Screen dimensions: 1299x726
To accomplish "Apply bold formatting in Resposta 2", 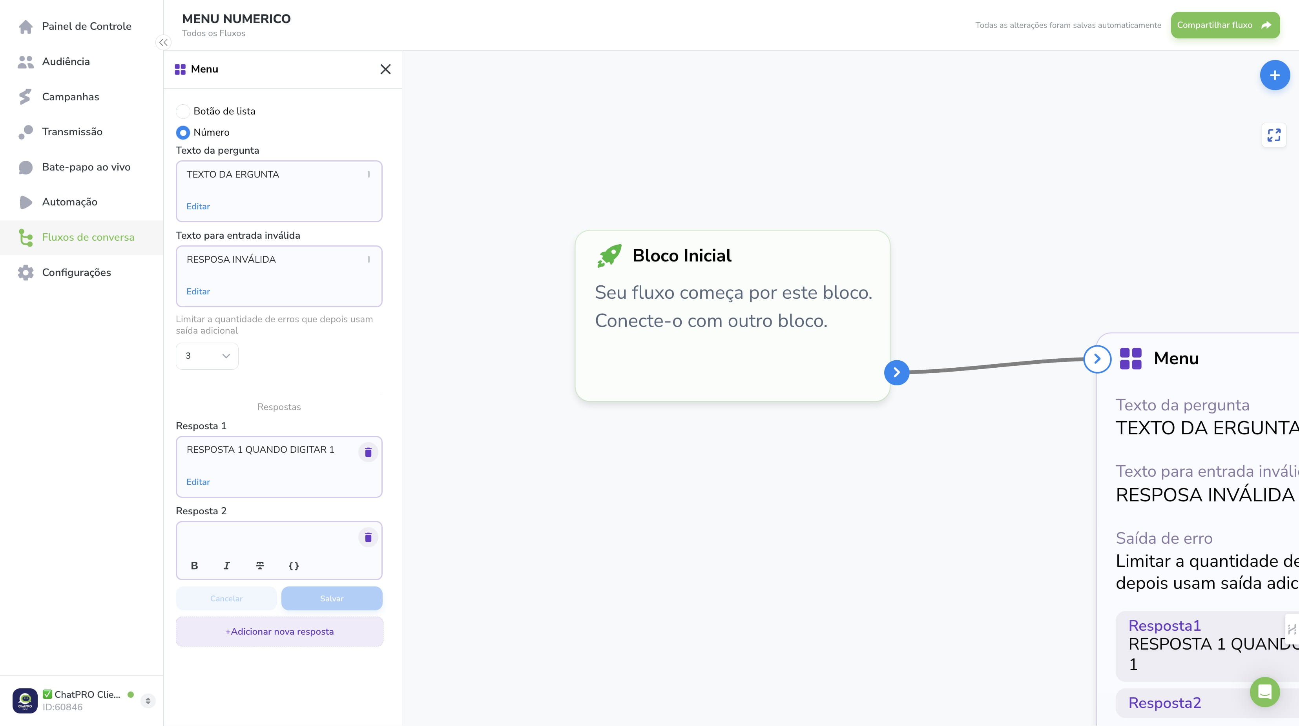I will point(194,566).
